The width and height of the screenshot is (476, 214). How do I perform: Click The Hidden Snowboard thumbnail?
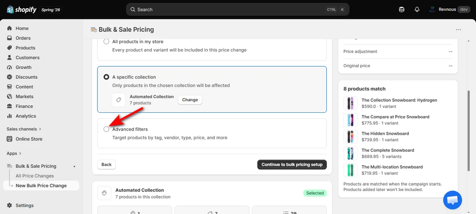pyautogui.click(x=350, y=136)
